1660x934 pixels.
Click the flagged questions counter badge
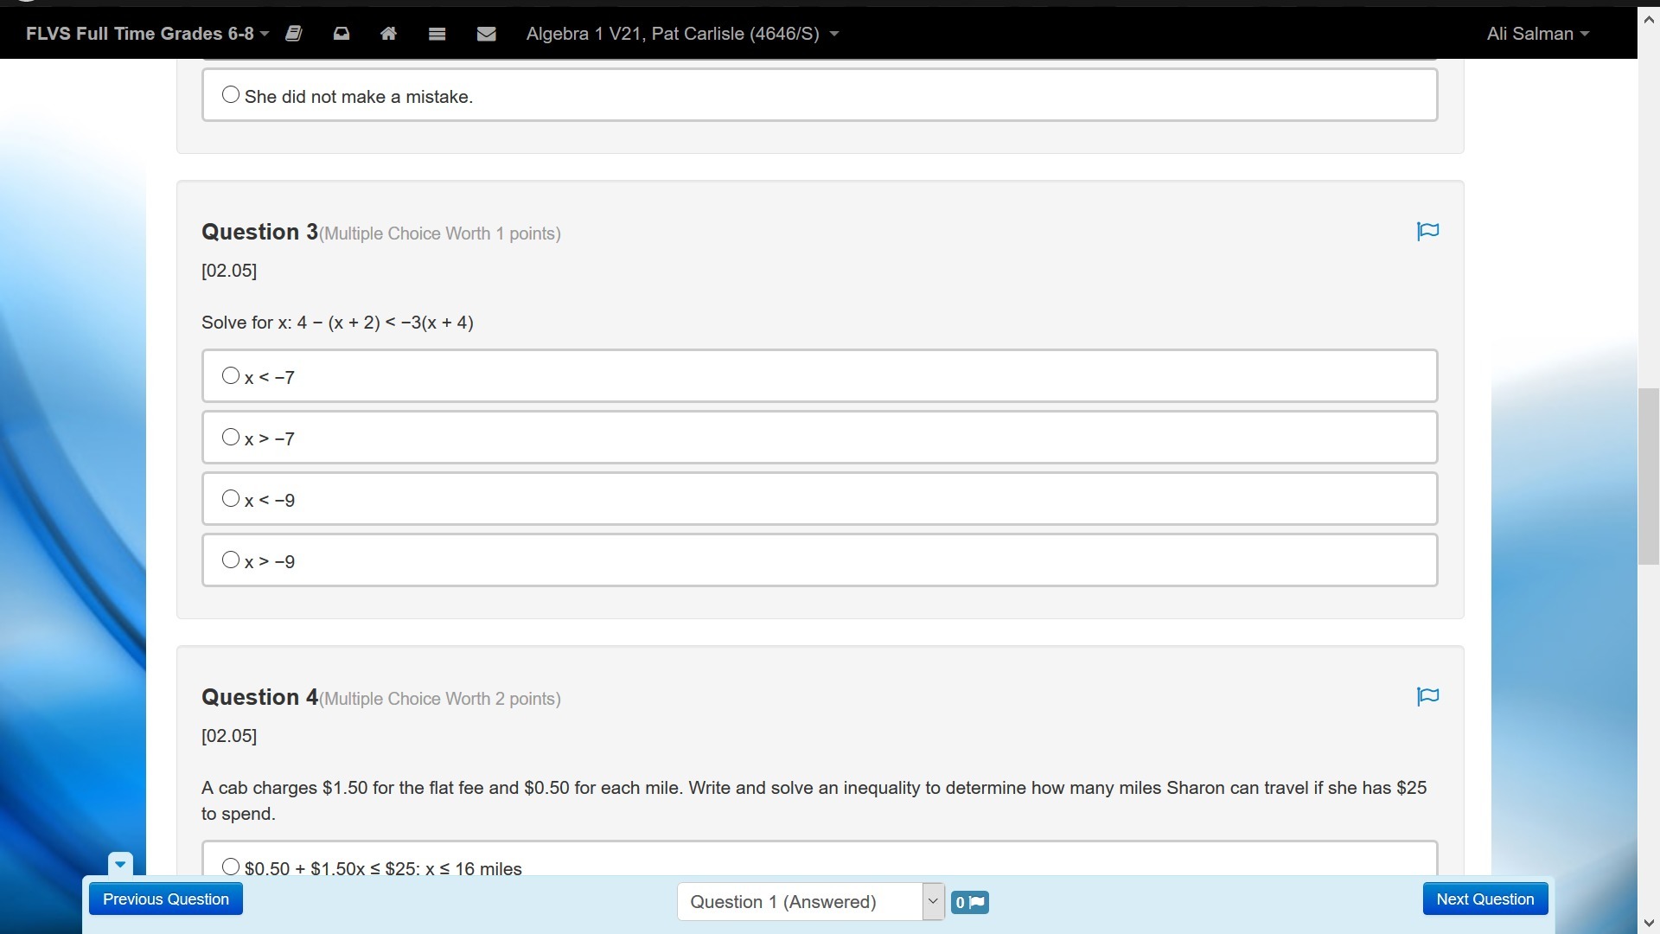(x=969, y=902)
